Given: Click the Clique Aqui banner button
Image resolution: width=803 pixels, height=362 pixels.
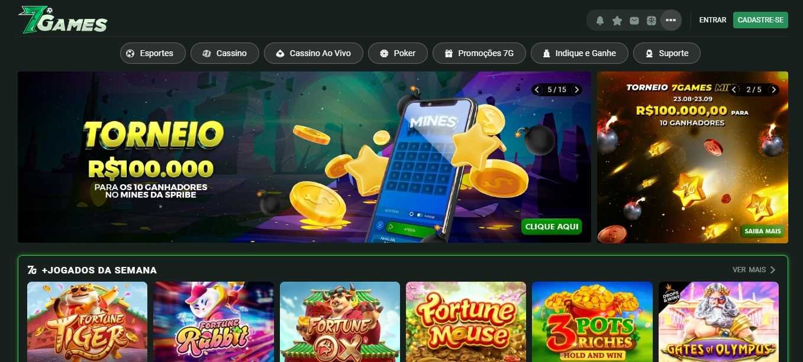Looking at the screenshot, I should click(x=552, y=227).
